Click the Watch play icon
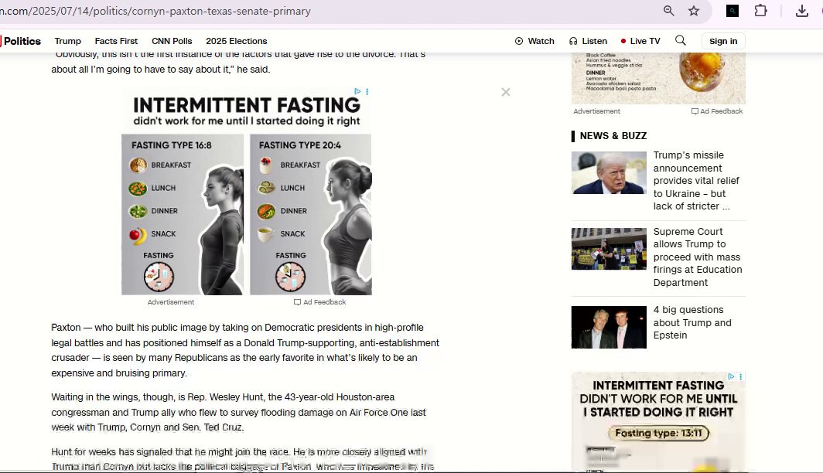This screenshot has width=823, height=473. coord(519,41)
